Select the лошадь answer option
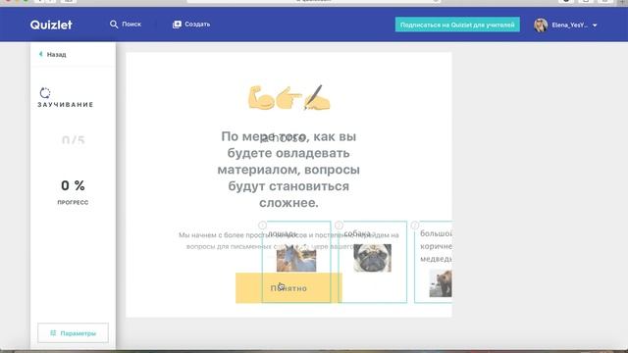The width and height of the screenshot is (628, 353). coord(296,262)
